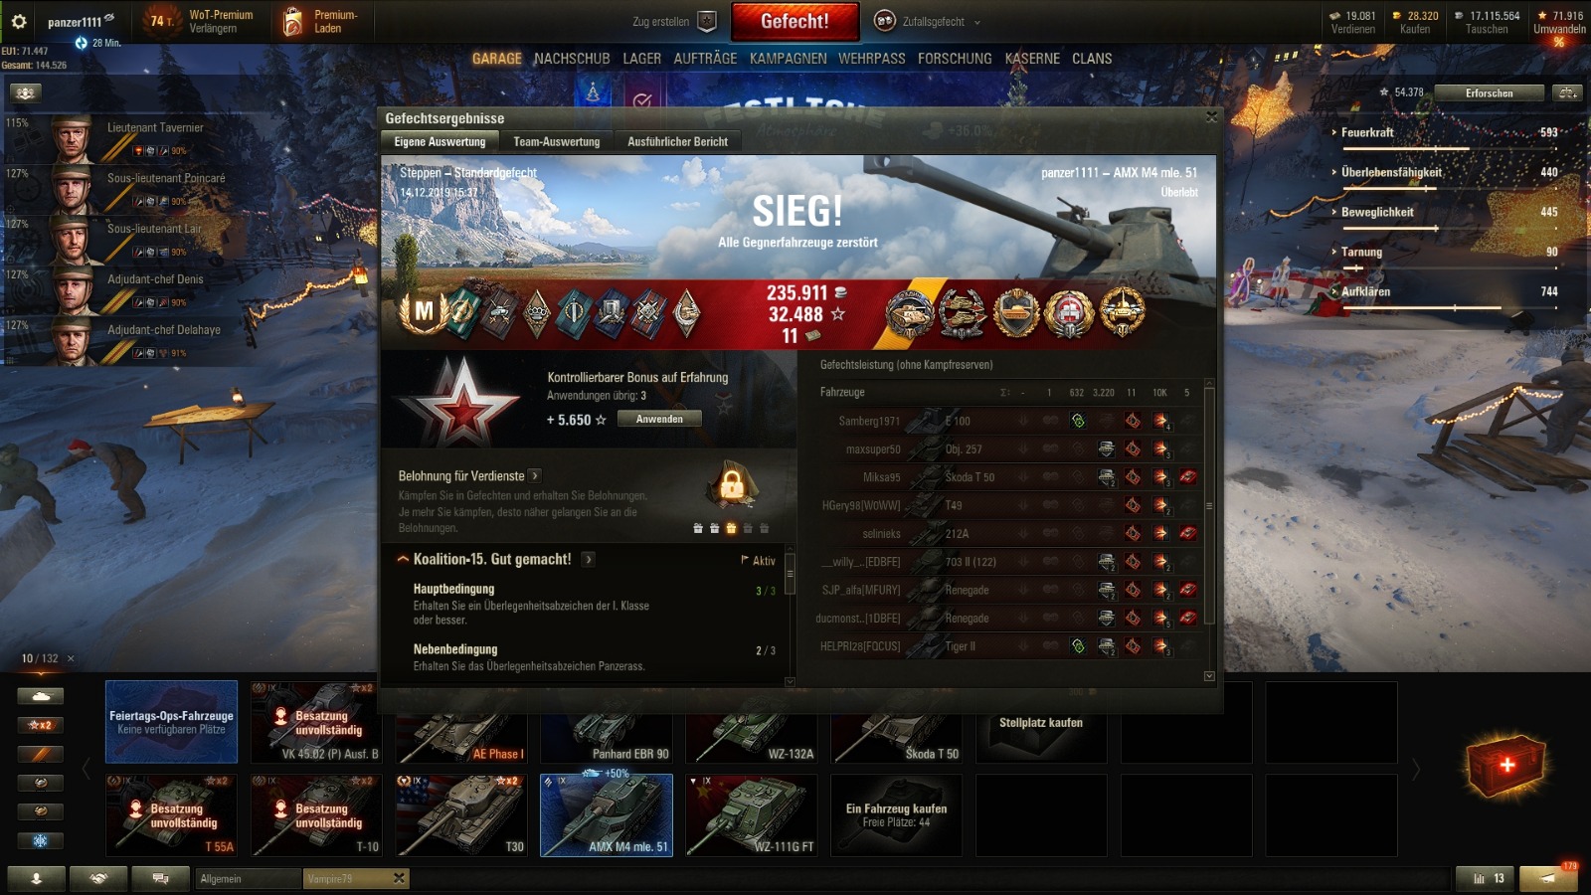Select the x2 bonus filter icon
The width and height of the screenshot is (1591, 895).
point(40,725)
